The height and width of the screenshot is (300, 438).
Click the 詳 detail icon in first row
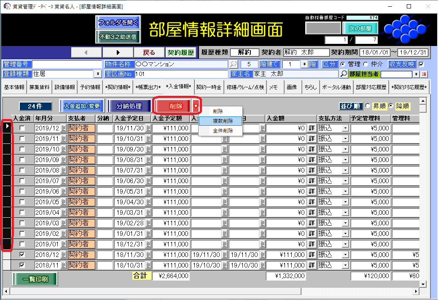pyautogui.click(x=312, y=128)
